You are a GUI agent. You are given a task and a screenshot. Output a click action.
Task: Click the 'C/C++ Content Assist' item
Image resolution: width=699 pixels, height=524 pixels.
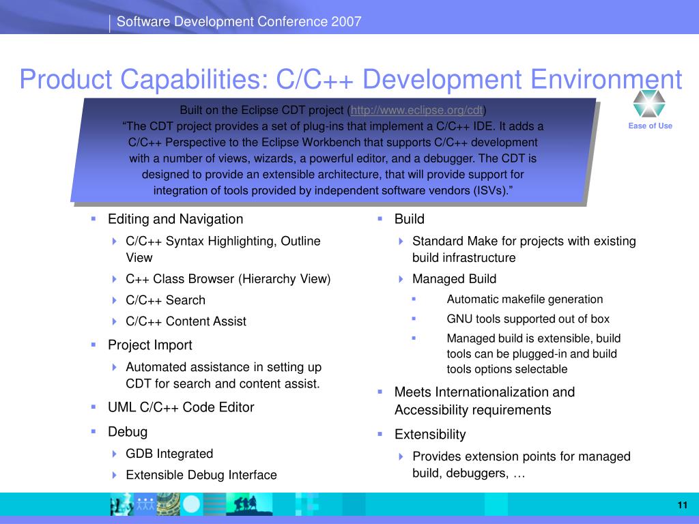point(186,321)
